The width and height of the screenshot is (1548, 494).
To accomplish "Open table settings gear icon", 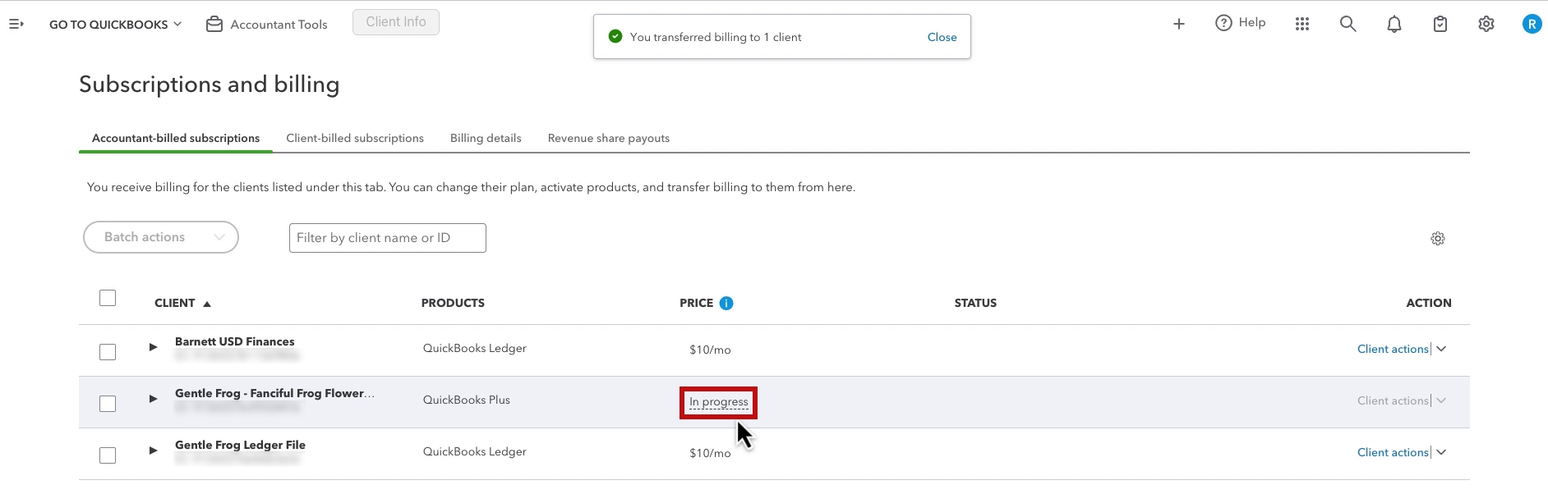I will coord(1438,238).
